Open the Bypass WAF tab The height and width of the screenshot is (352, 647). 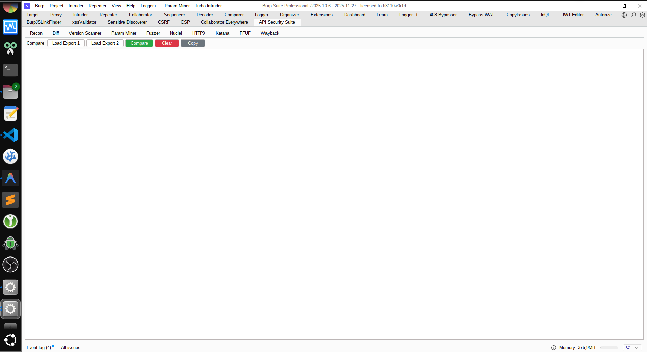point(482,15)
